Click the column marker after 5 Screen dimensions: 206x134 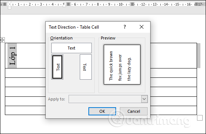pos(68,4)
